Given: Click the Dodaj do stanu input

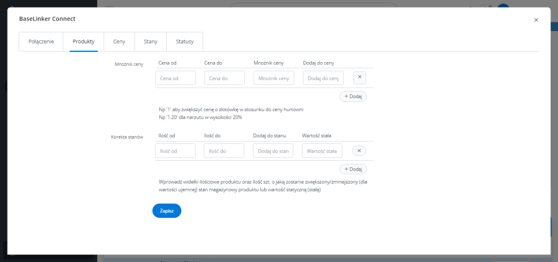Looking at the screenshot, I should tap(273, 151).
